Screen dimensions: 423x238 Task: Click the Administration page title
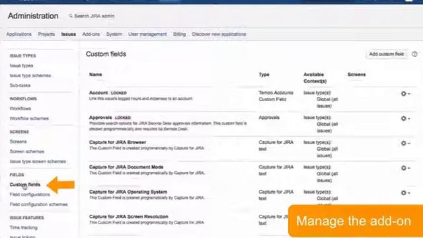(33, 16)
